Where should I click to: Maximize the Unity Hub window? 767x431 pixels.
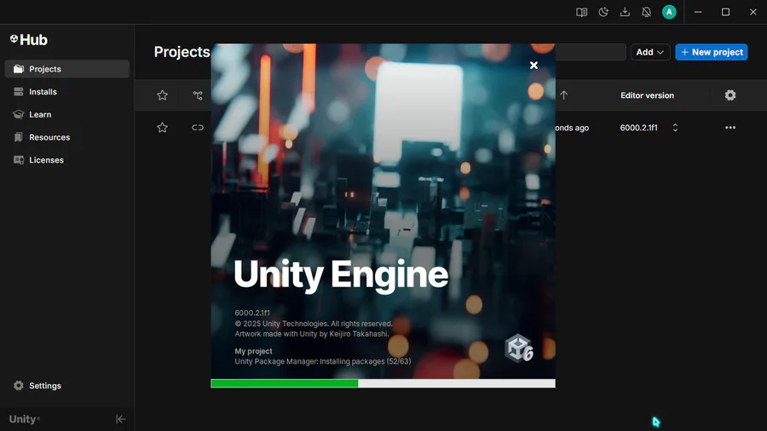point(725,12)
